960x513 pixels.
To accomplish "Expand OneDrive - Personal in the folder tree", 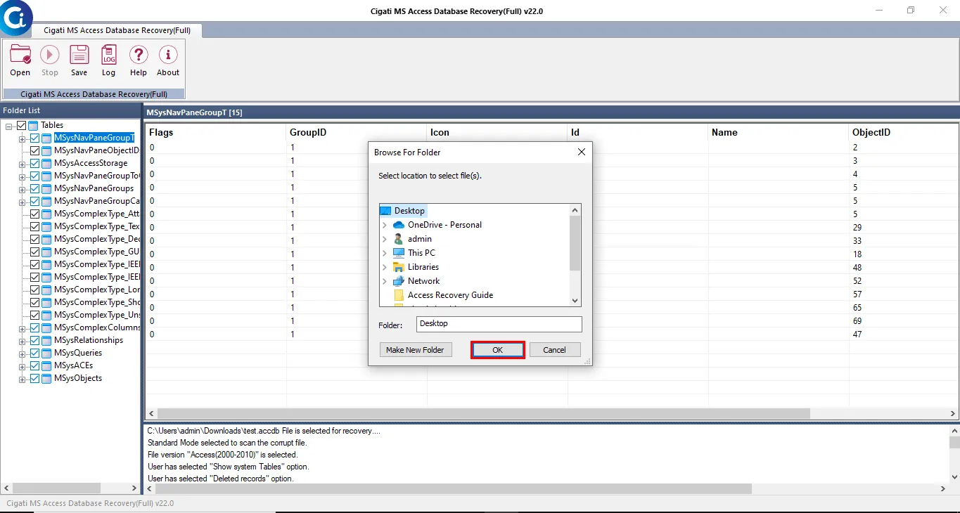I will [x=385, y=225].
